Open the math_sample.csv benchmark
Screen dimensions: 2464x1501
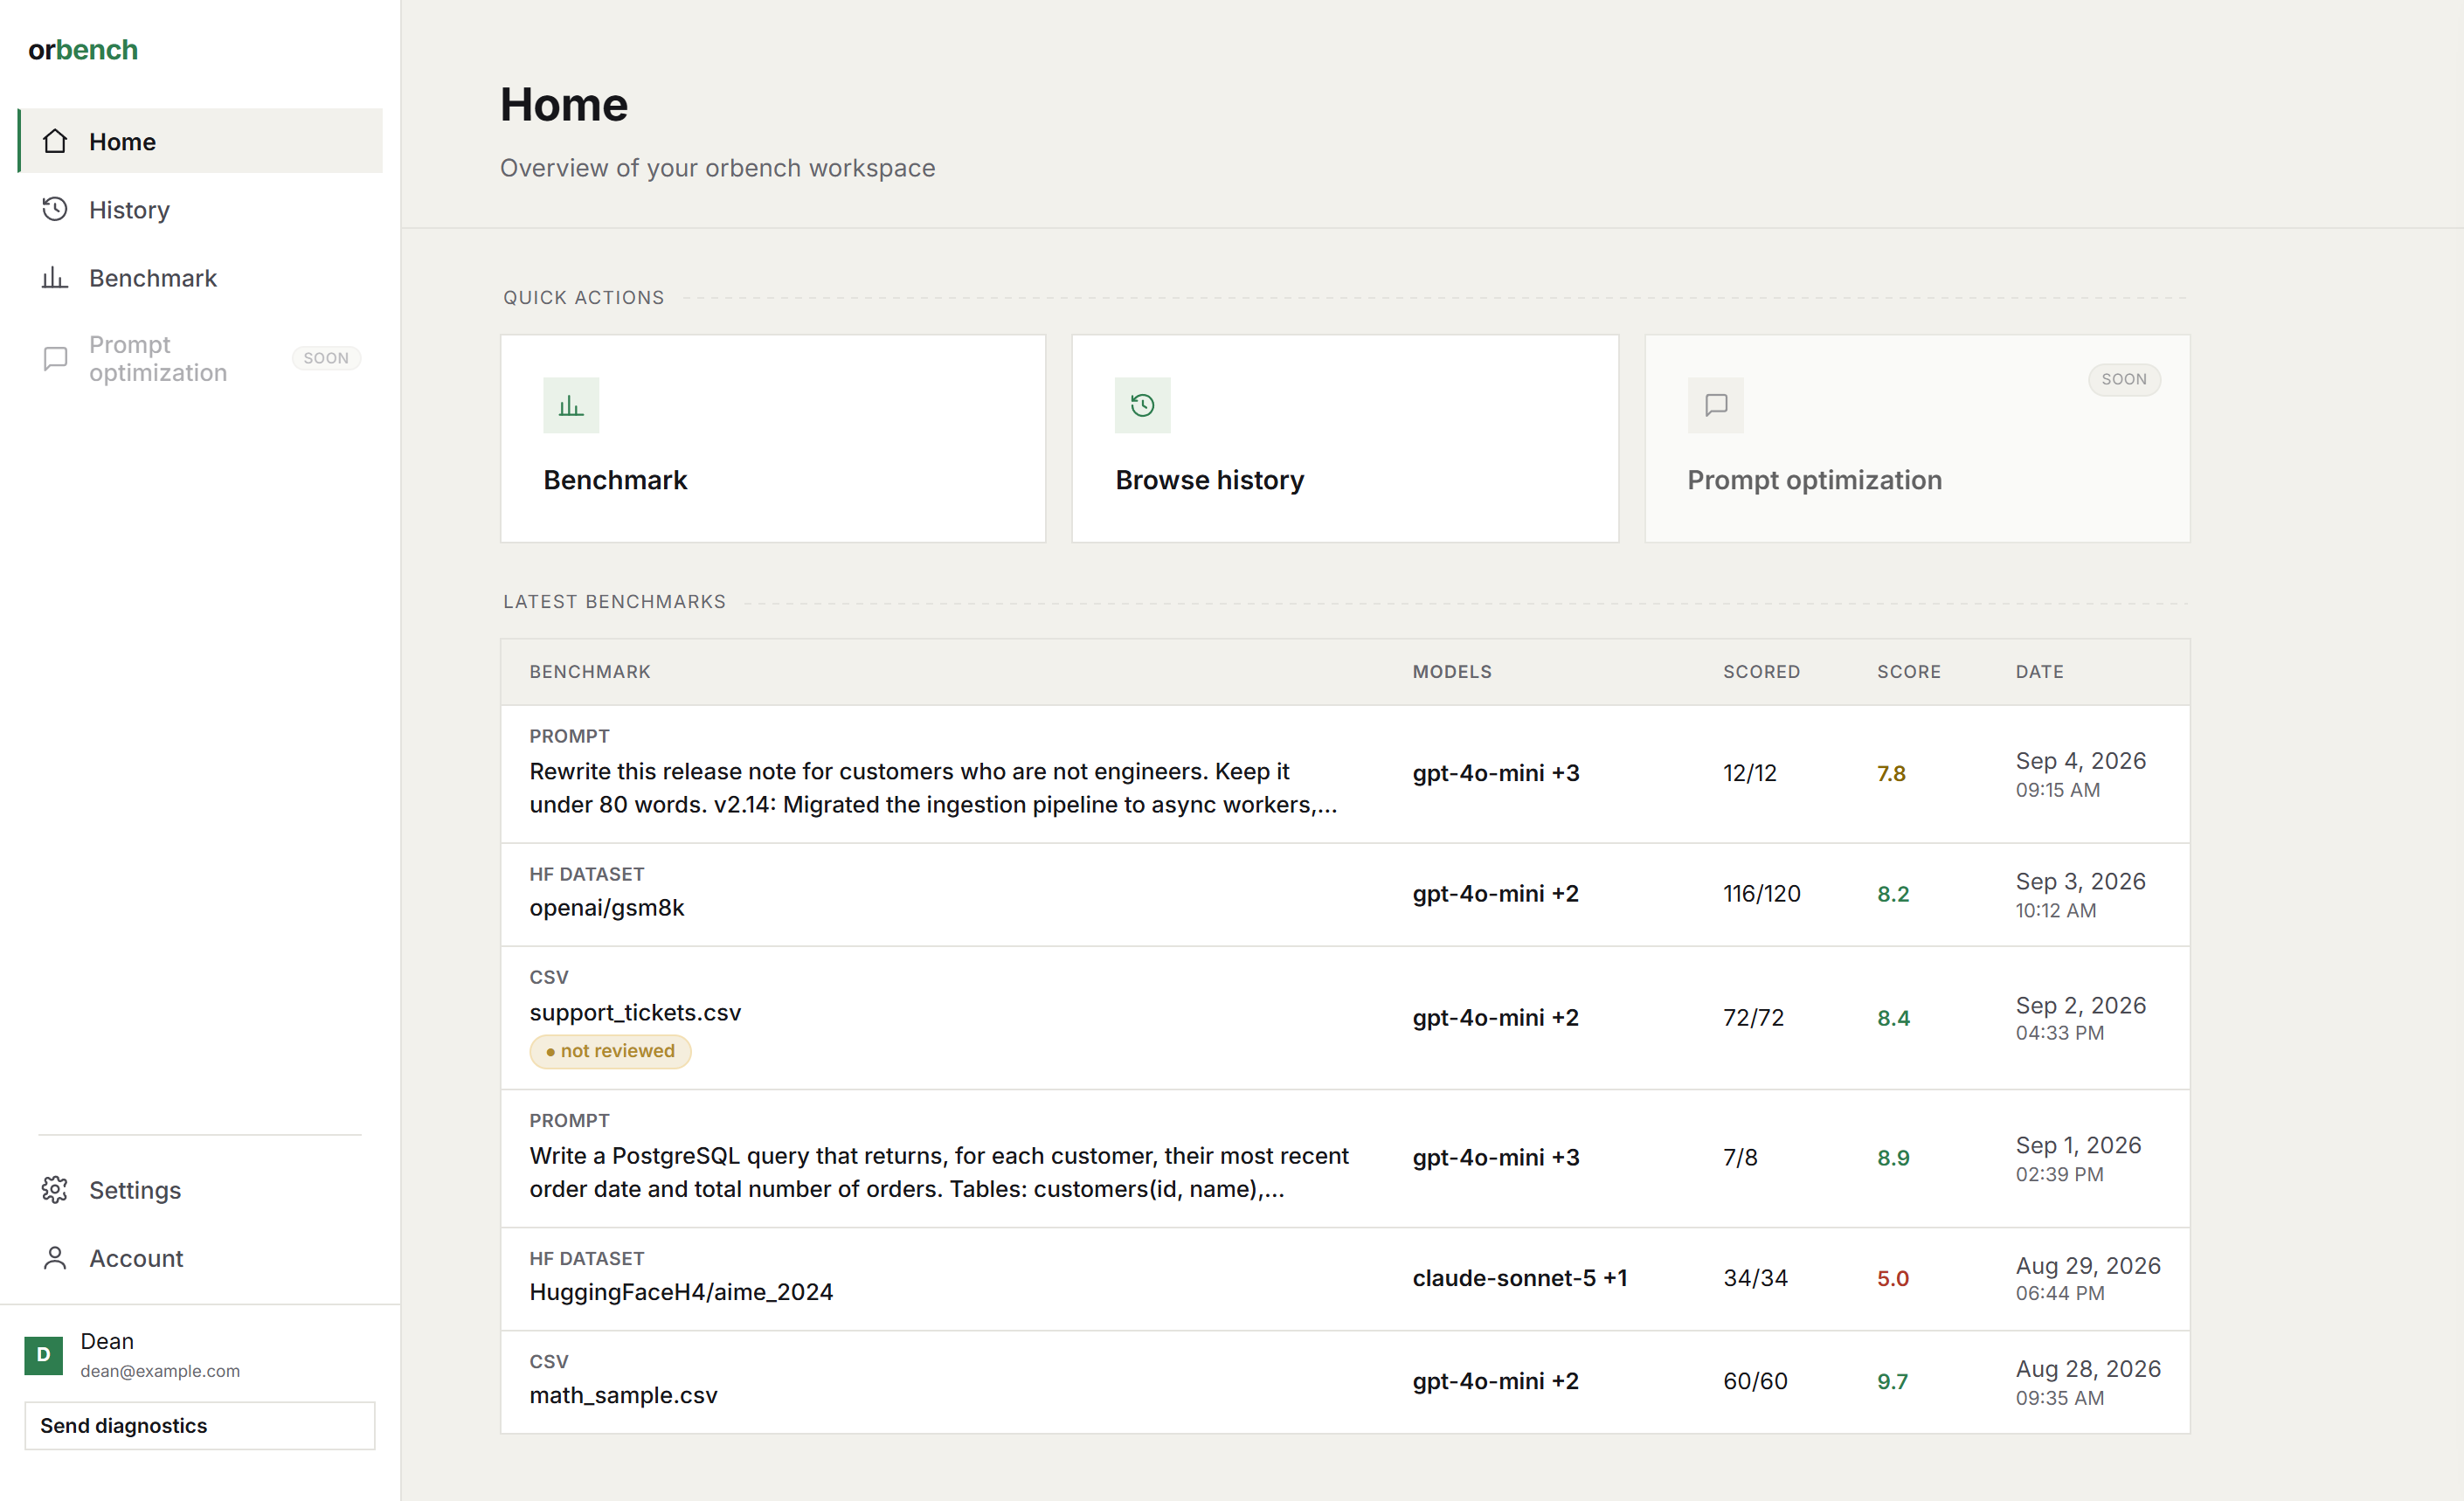click(1345, 1381)
